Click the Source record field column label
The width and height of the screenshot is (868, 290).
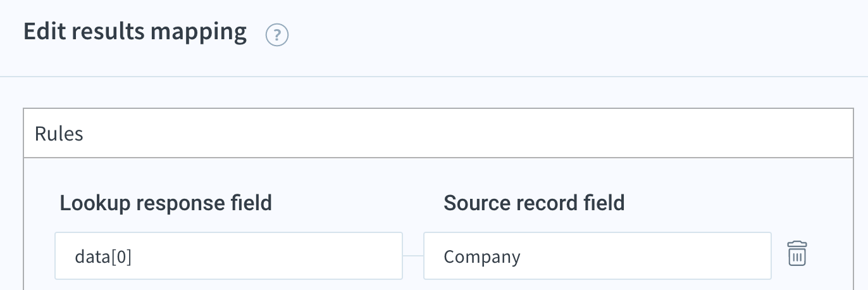(x=534, y=203)
